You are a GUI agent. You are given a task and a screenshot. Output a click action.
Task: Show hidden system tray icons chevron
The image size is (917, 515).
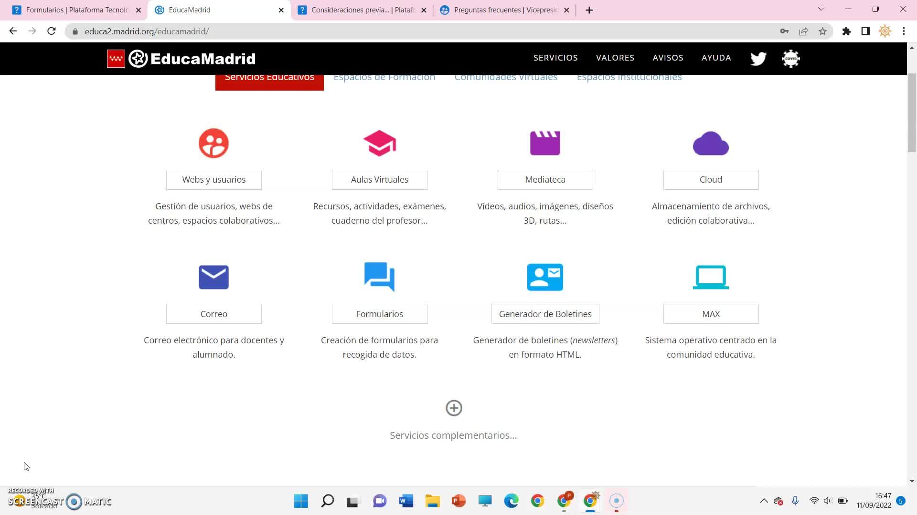click(x=764, y=501)
